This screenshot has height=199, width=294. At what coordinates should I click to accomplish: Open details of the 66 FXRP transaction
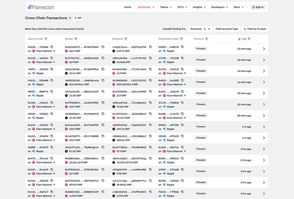[x=264, y=60]
